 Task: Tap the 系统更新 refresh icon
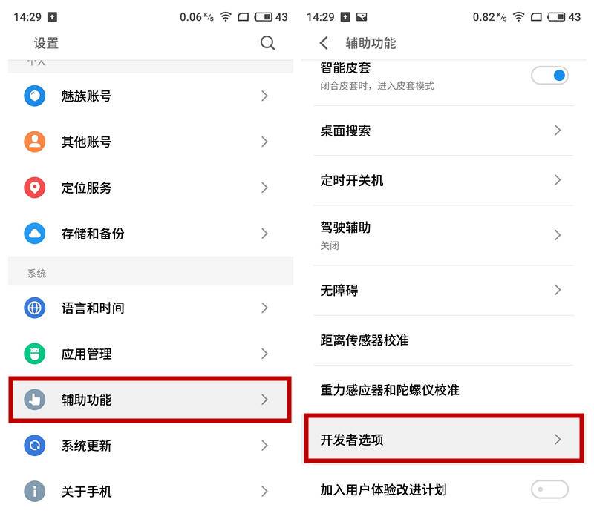[x=34, y=446]
